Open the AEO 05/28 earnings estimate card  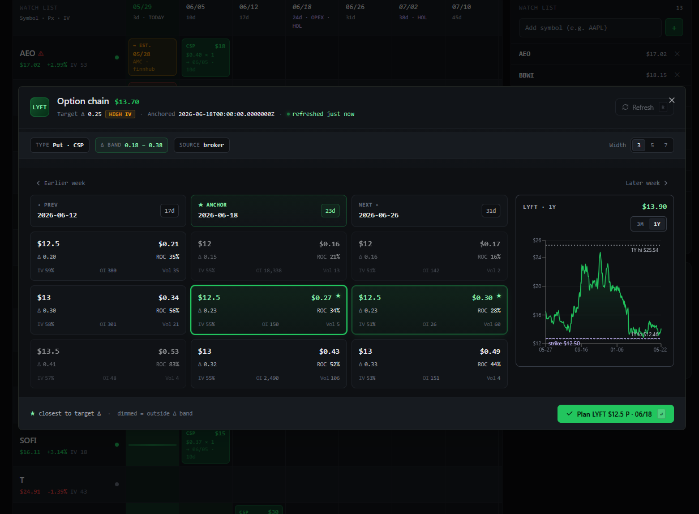pos(152,58)
